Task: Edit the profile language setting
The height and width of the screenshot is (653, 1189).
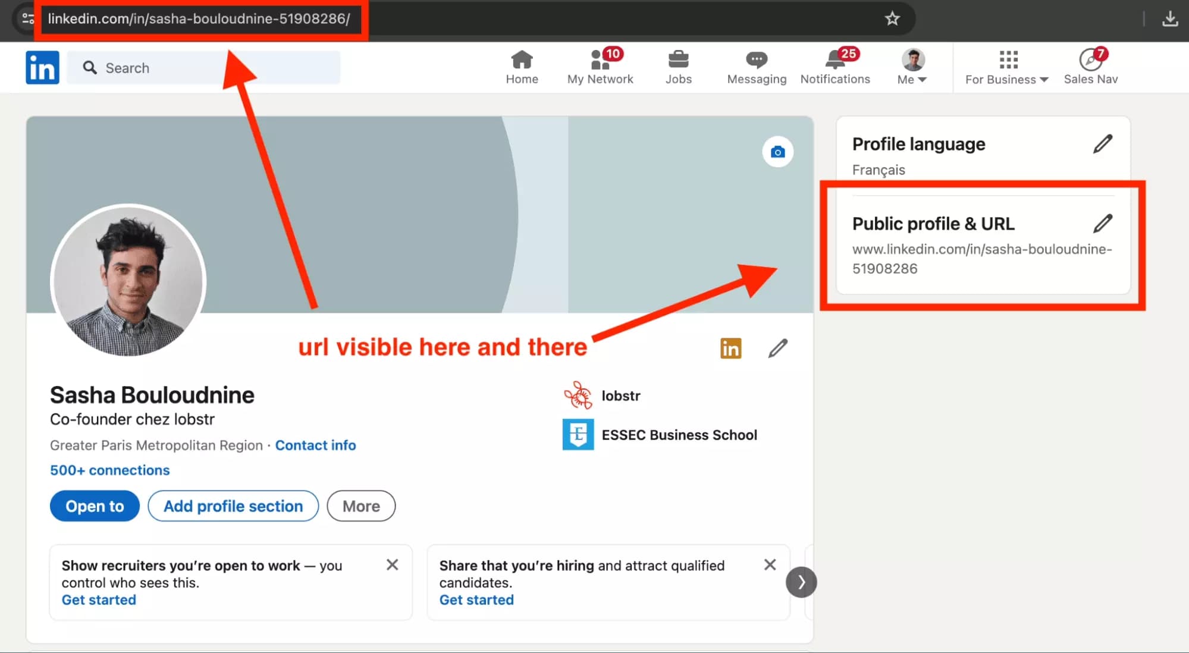Action: pyautogui.click(x=1103, y=143)
